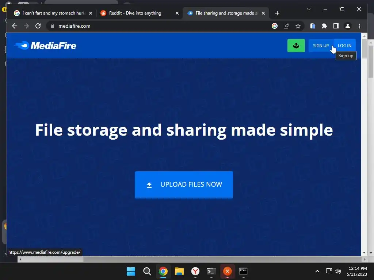Open volume control tray icon
374x280 pixels.
coord(338,271)
